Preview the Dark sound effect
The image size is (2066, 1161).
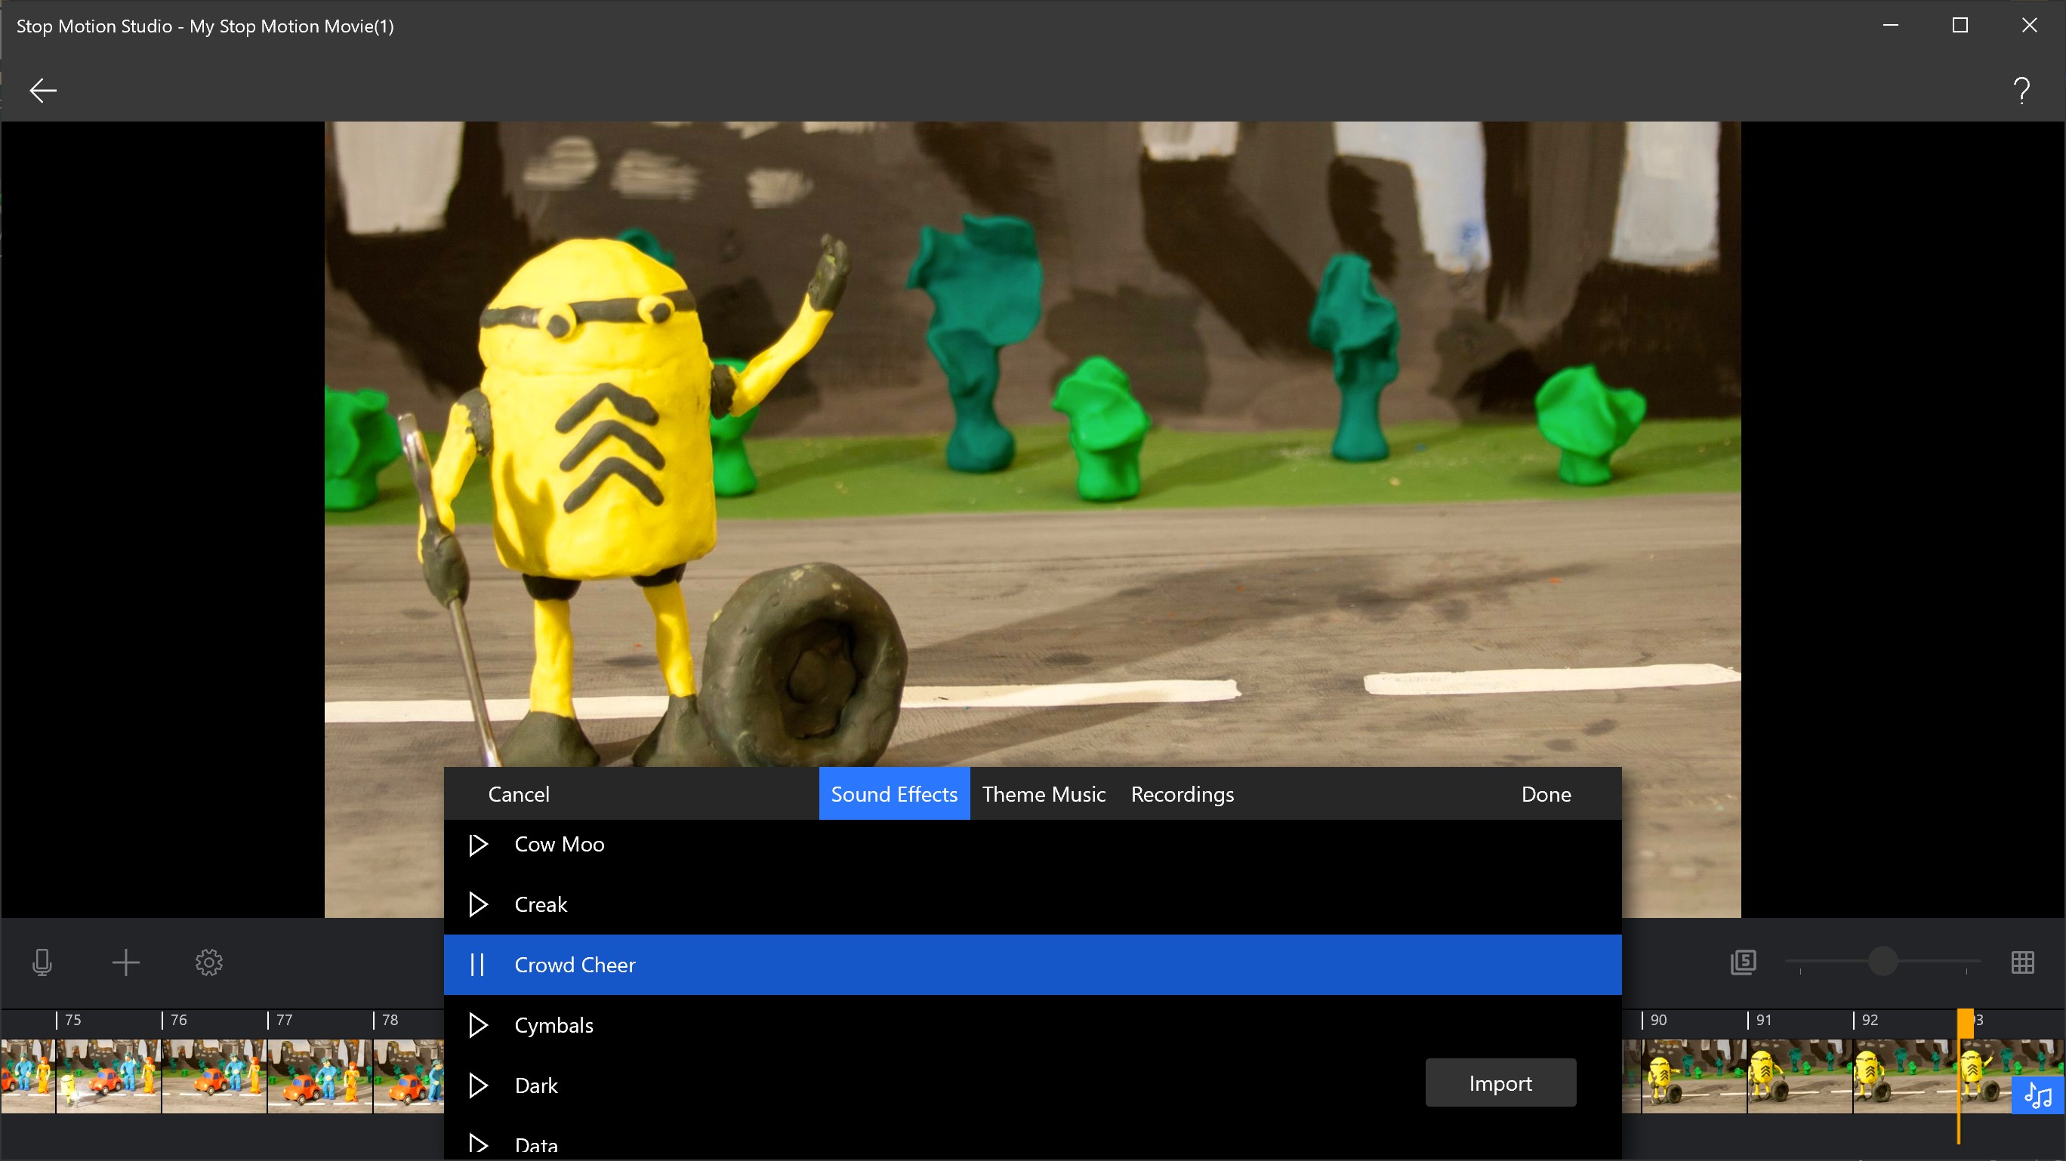[x=479, y=1085]
